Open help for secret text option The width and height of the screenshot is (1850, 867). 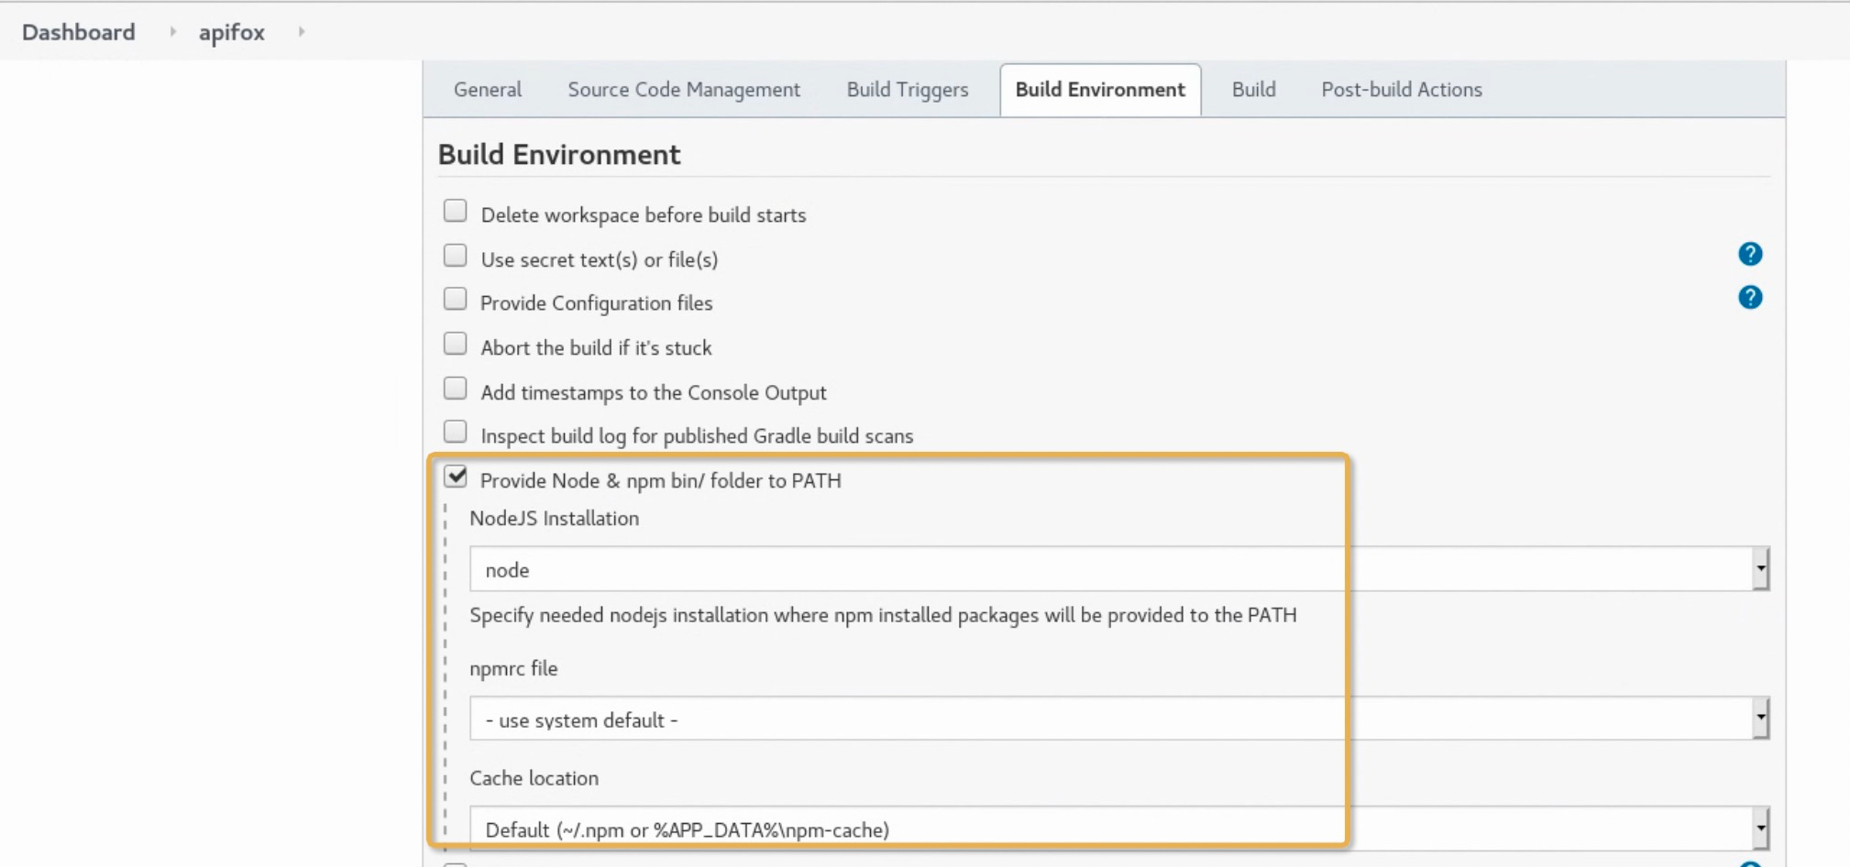pyautogui.click(x=1749, y=254)
